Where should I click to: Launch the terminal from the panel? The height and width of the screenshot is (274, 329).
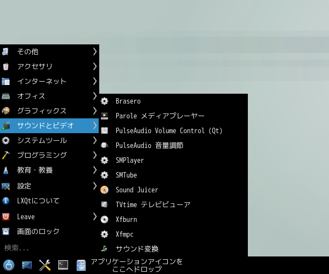coord(63,265)
